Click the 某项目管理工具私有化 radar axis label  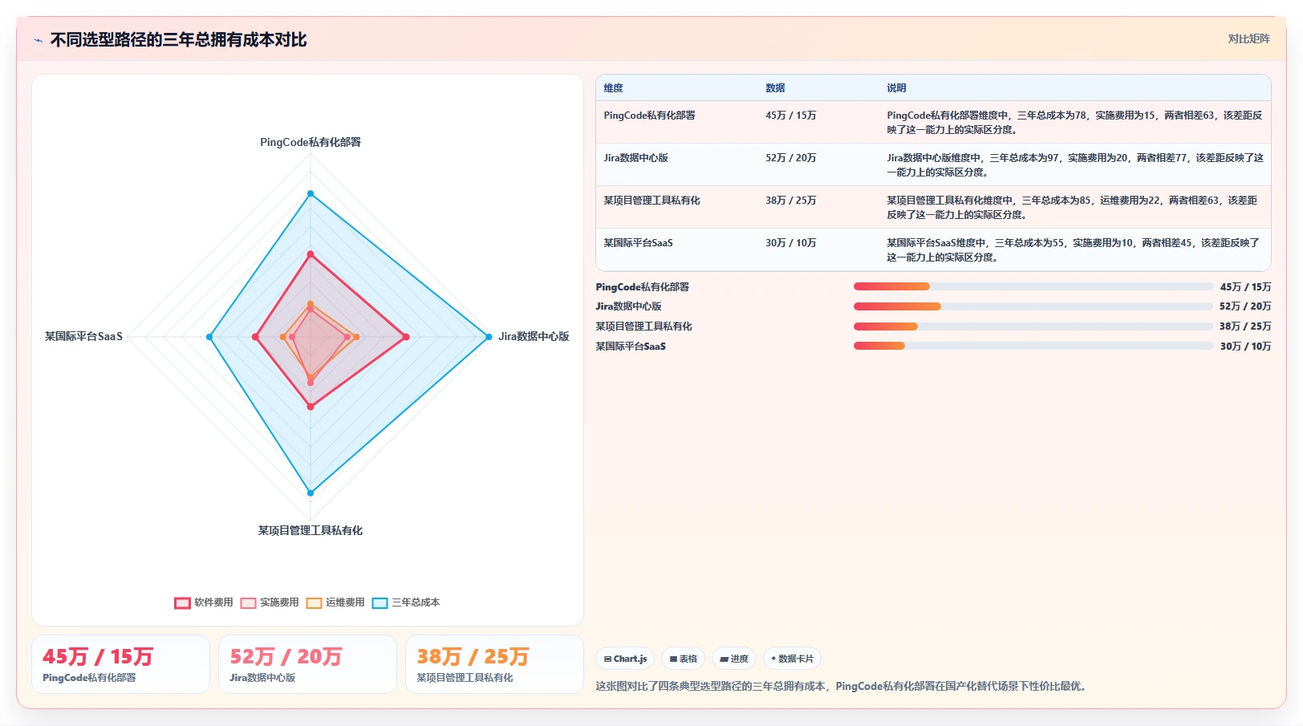(x=311, y=530)
